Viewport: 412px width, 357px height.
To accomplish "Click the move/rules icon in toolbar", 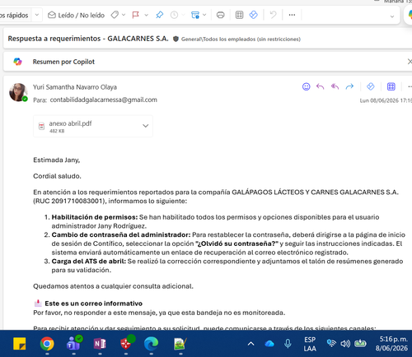I will (x=195, y=15).
